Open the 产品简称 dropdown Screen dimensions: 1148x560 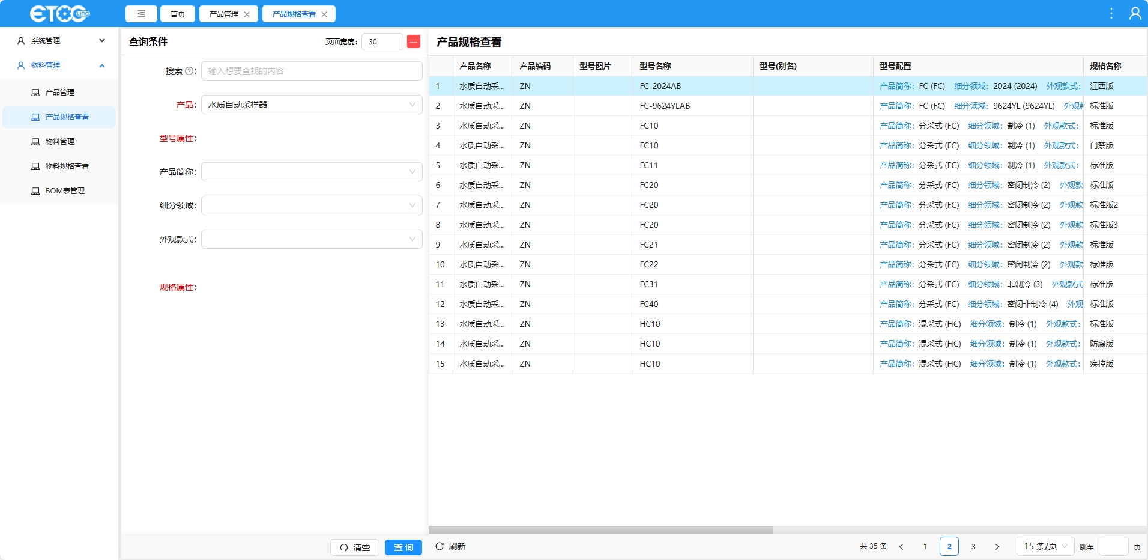tap(312, 172)
